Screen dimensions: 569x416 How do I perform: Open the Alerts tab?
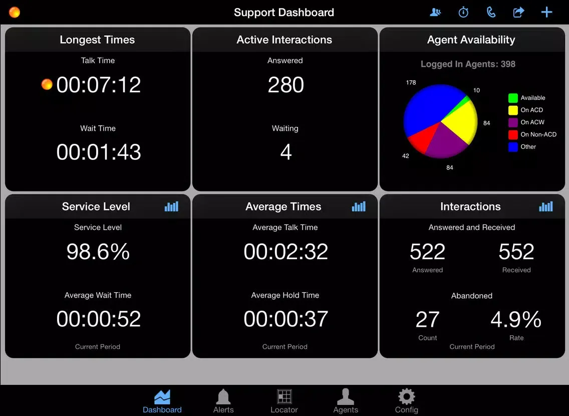[x=223, y=401]
